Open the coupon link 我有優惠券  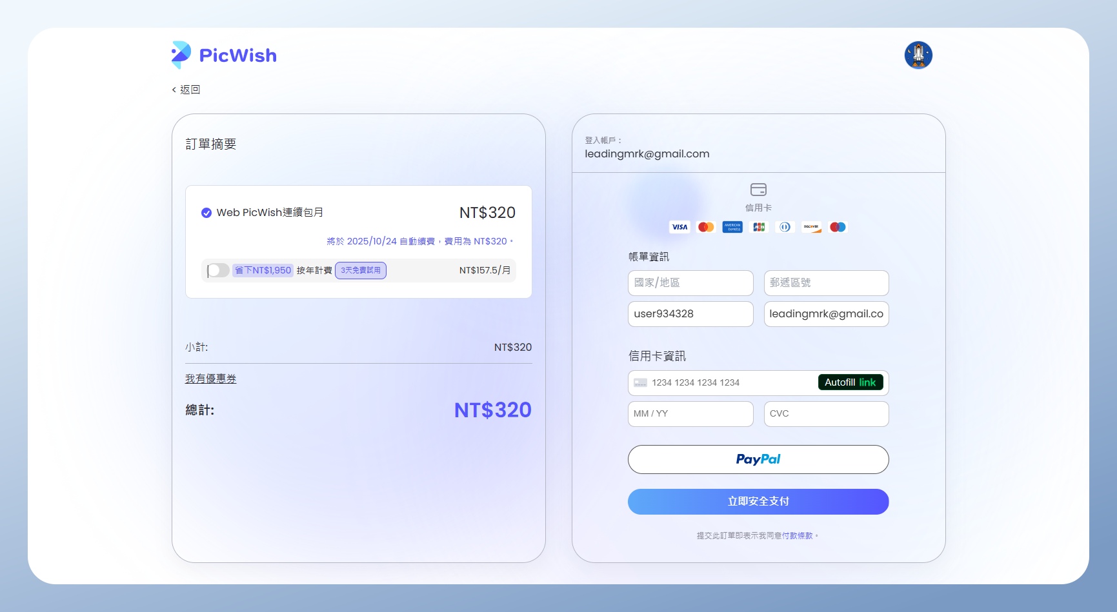pyautogui.click(x=210, y=379)
